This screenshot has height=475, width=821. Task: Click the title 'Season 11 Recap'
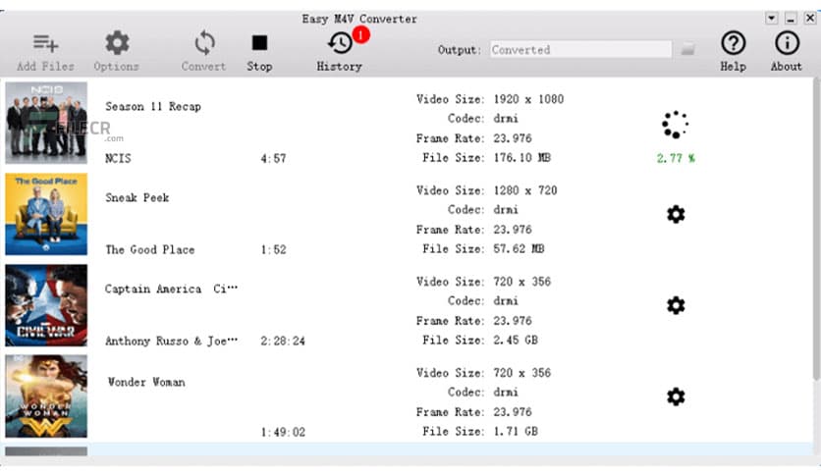(153, 107)
